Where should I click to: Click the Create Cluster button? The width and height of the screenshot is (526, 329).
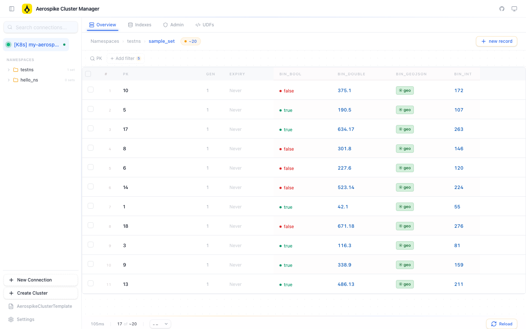(x=41, y=293)
